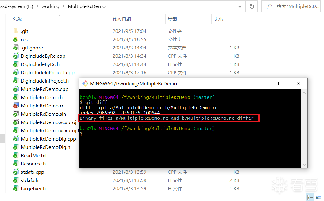
Task: Click the 'Binary files ... differ' output line
Action: (x=167, y=118)
